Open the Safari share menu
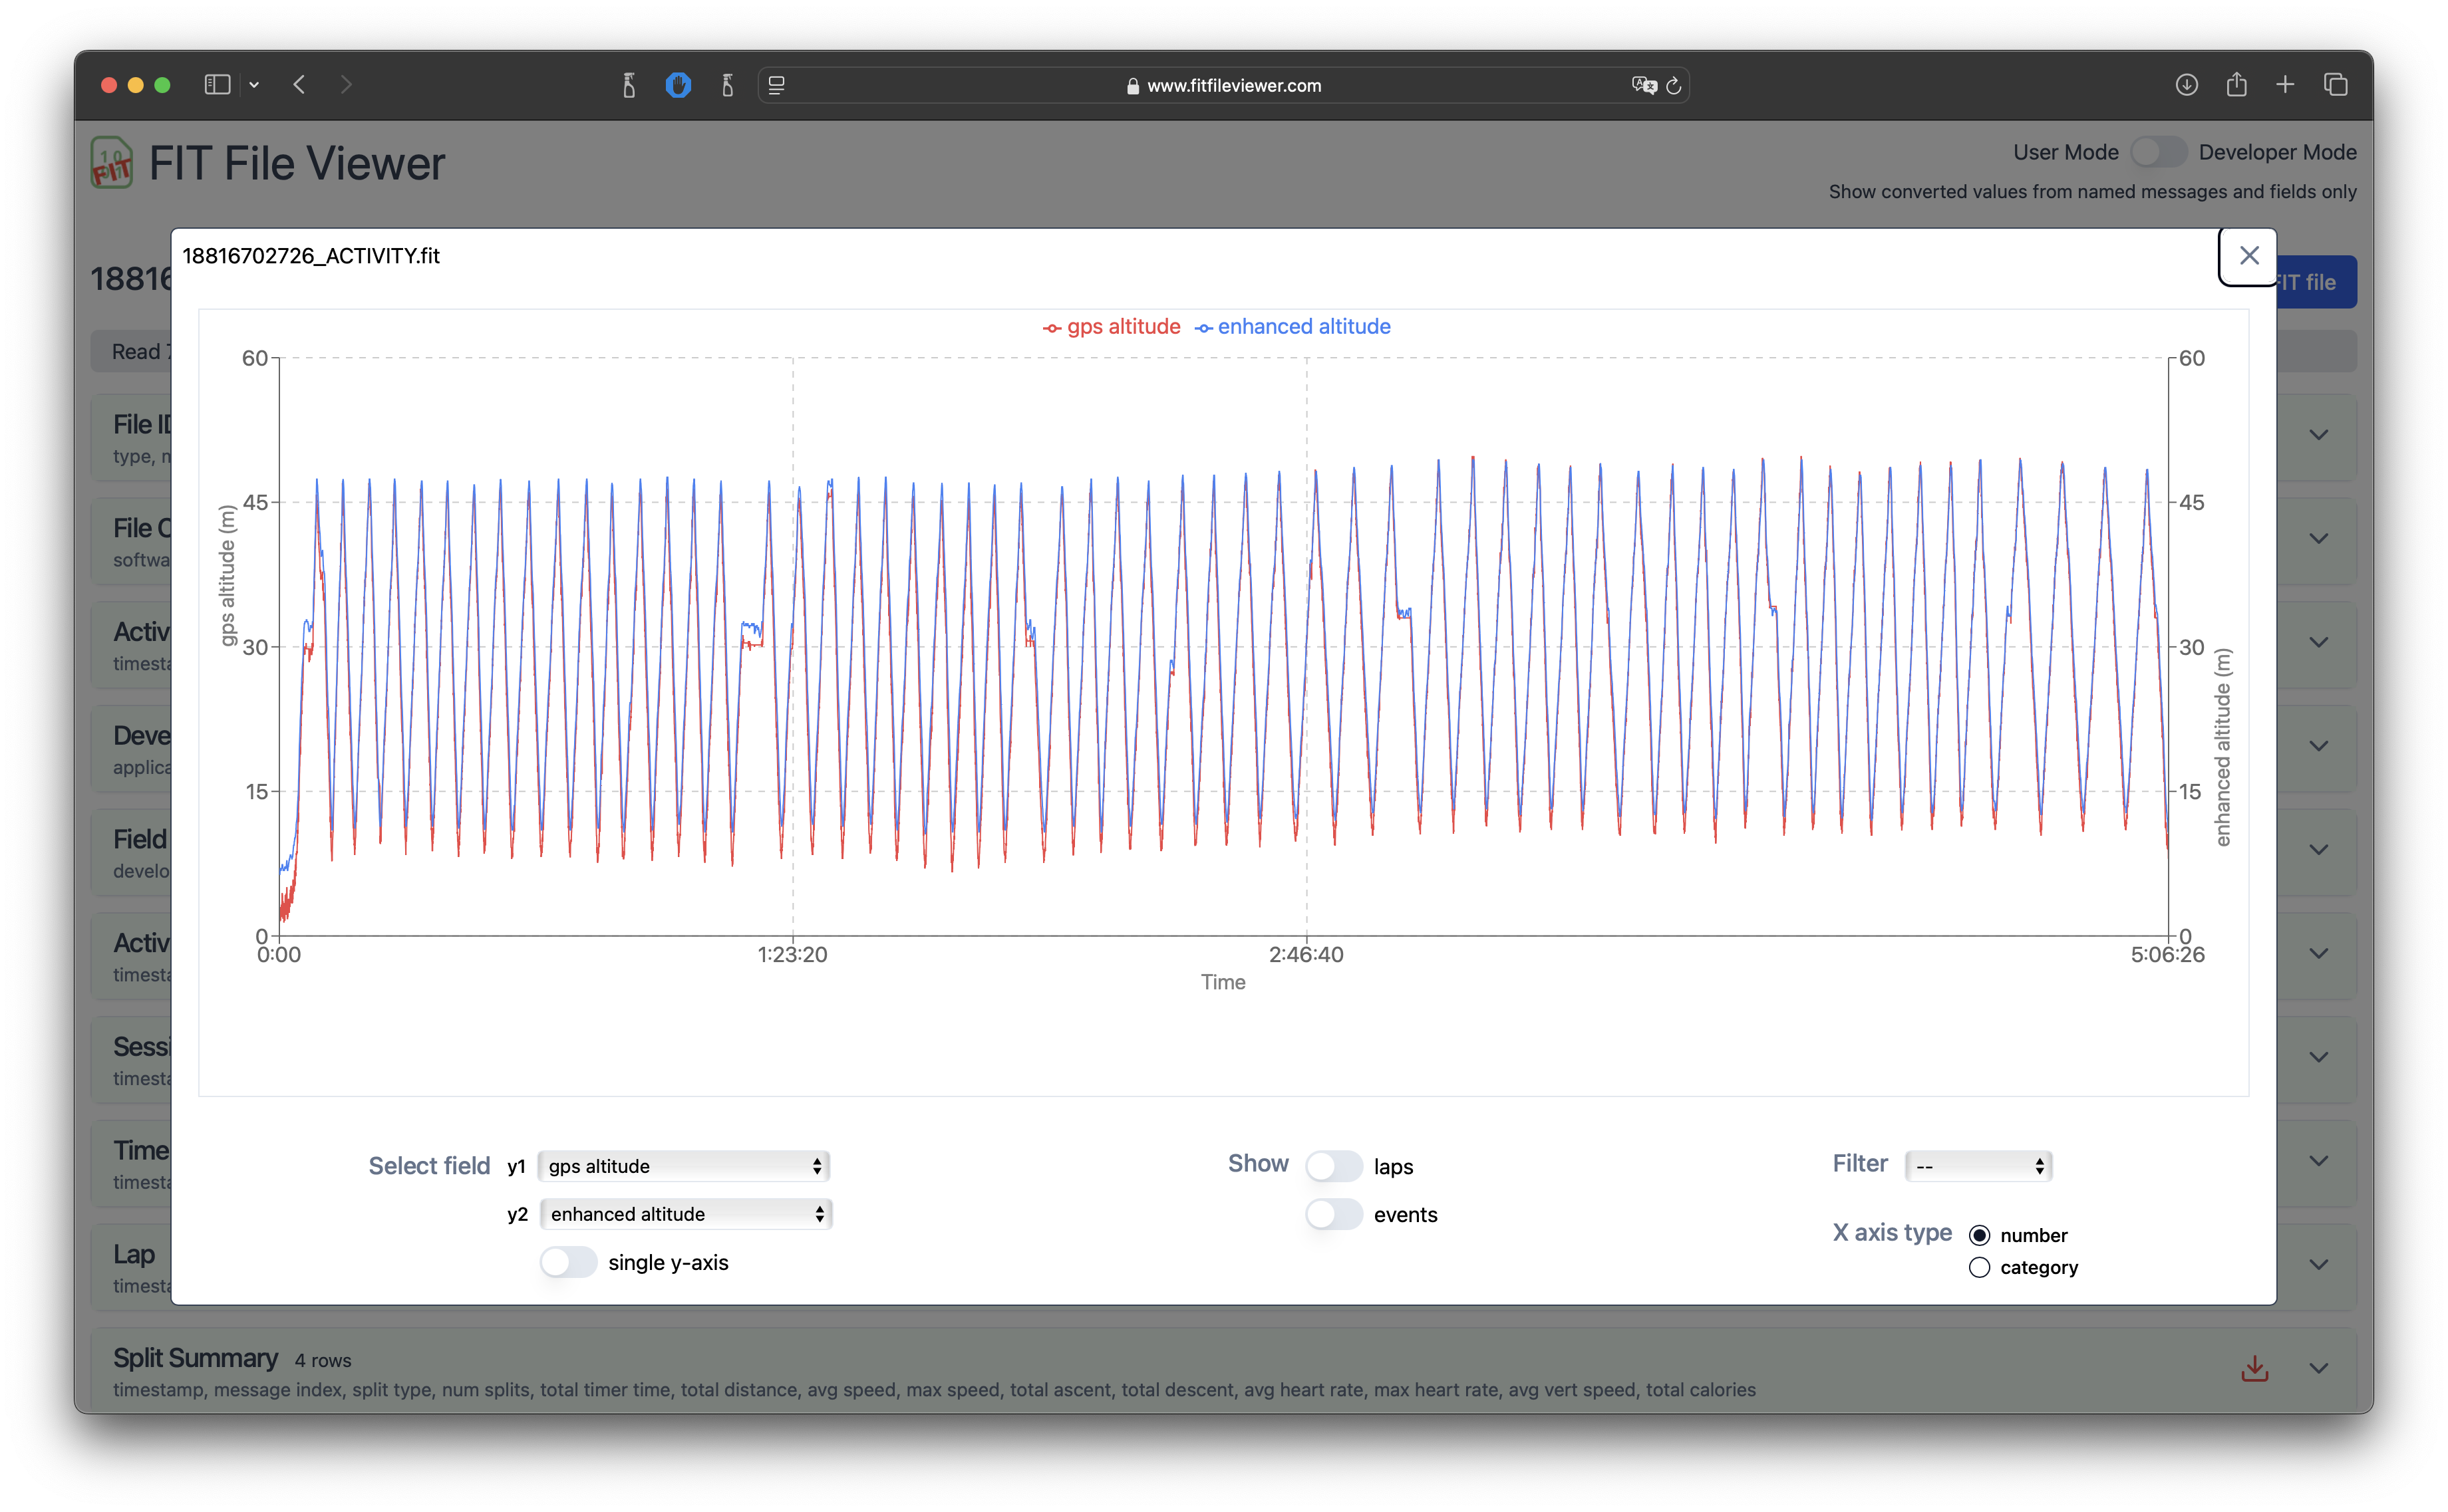Viewport: 2448px width, 1512px height. tap(2236, 85)
